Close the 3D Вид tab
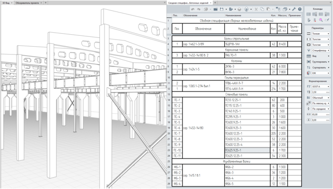The width and height of the screenshot is (333, 189). click(x=11, y=3)
